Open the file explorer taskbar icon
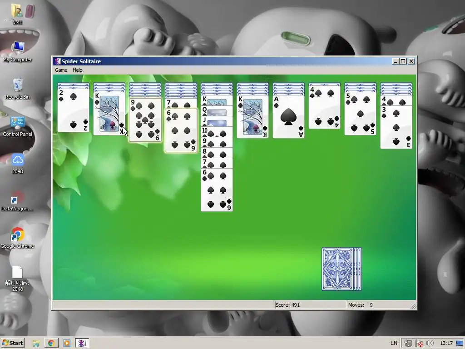 click(36, 344)
